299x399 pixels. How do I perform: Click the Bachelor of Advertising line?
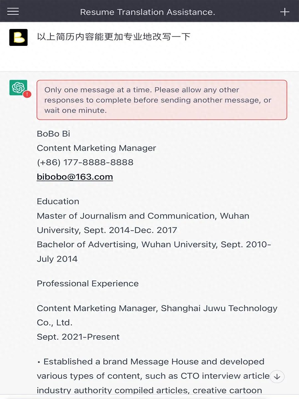point(153,244)
